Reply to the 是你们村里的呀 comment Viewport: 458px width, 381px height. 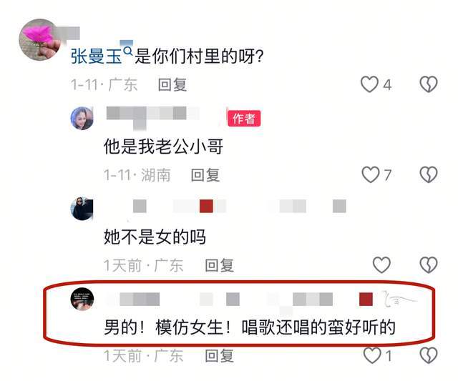tap(172, 85)
